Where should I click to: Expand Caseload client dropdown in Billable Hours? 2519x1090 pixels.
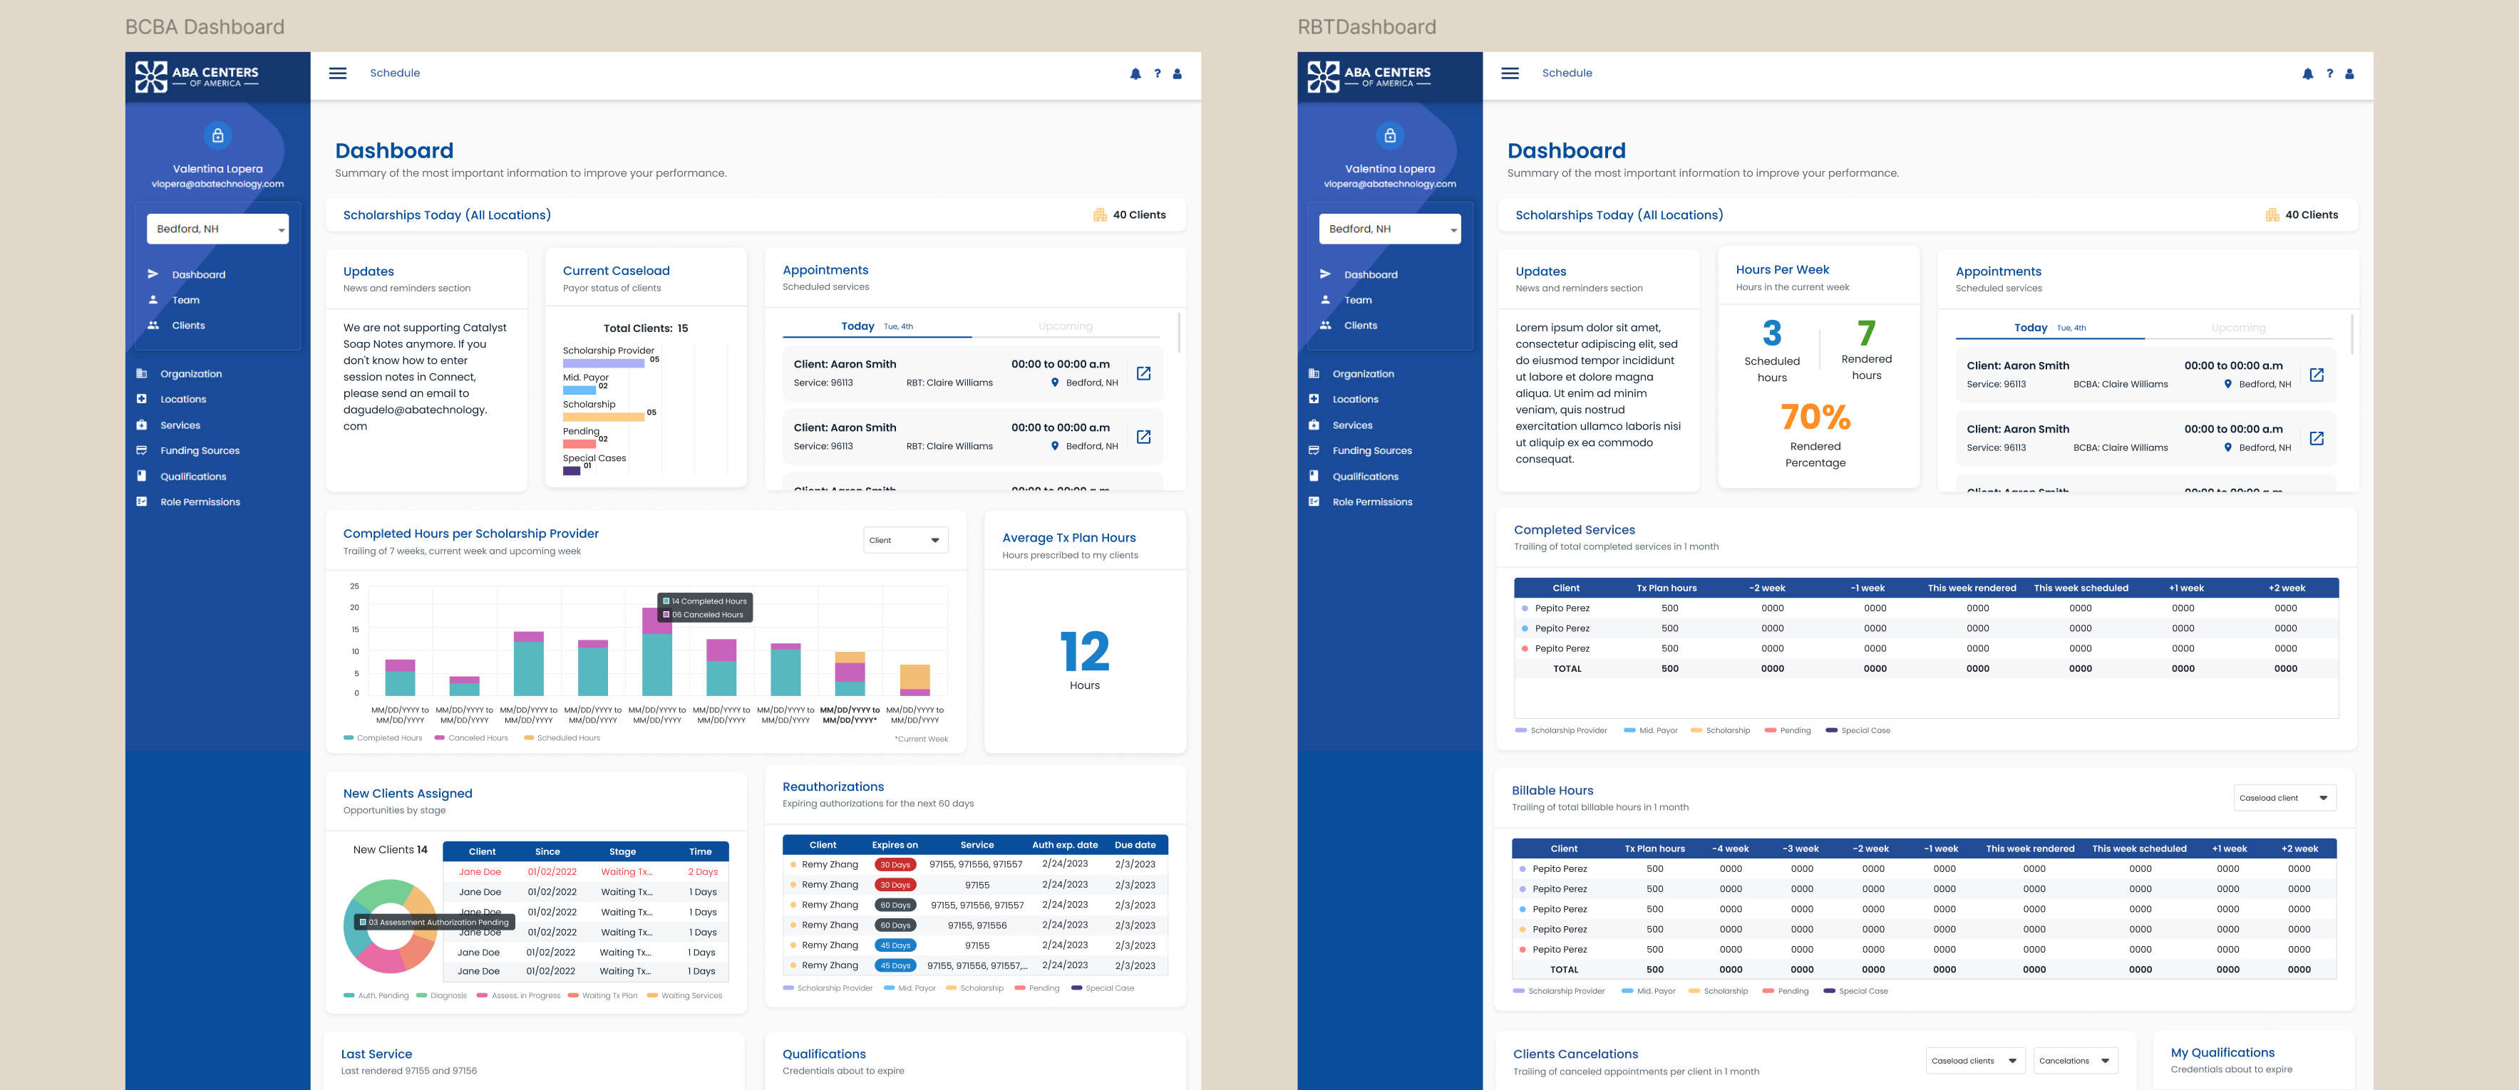click(x=2284, y=798)
